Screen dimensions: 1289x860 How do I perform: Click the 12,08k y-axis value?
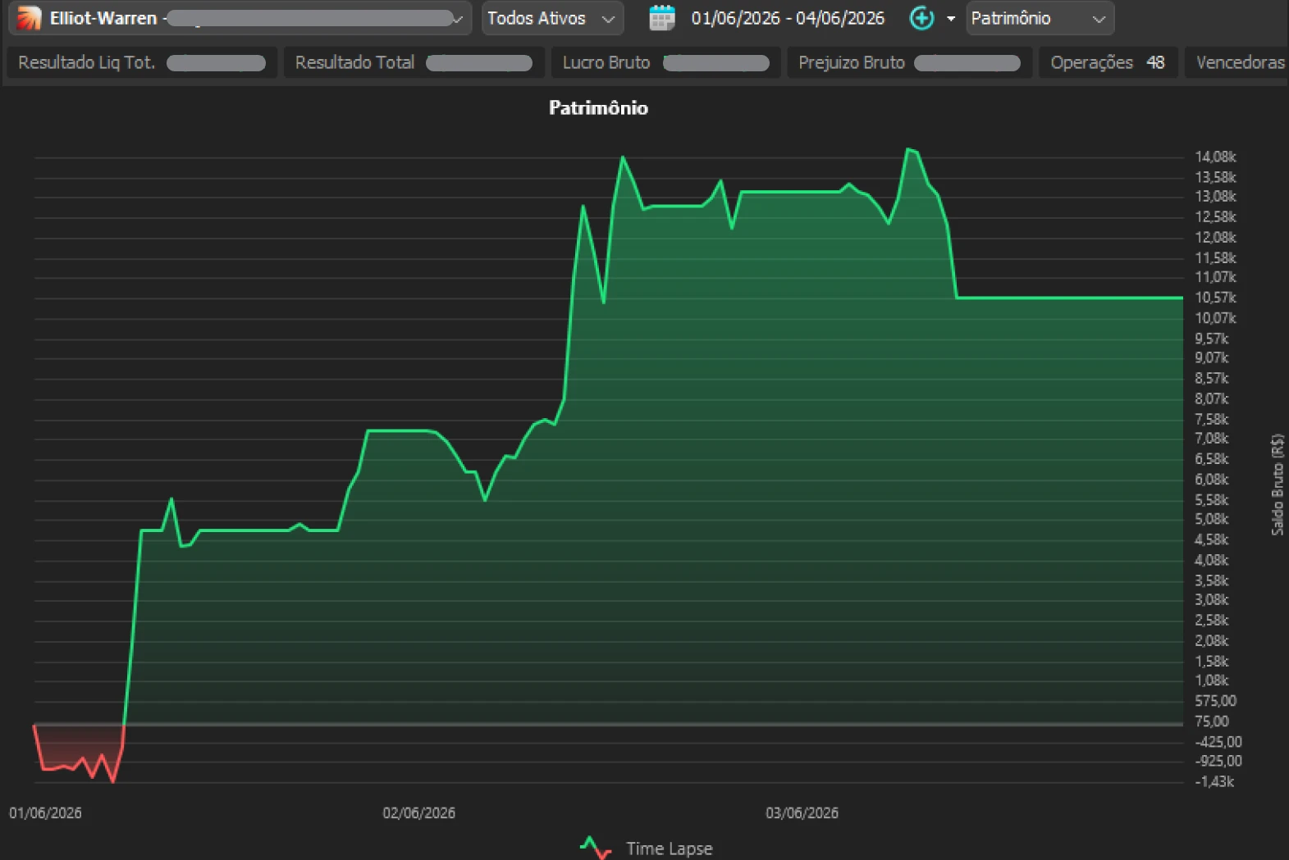pos(1215,237)
